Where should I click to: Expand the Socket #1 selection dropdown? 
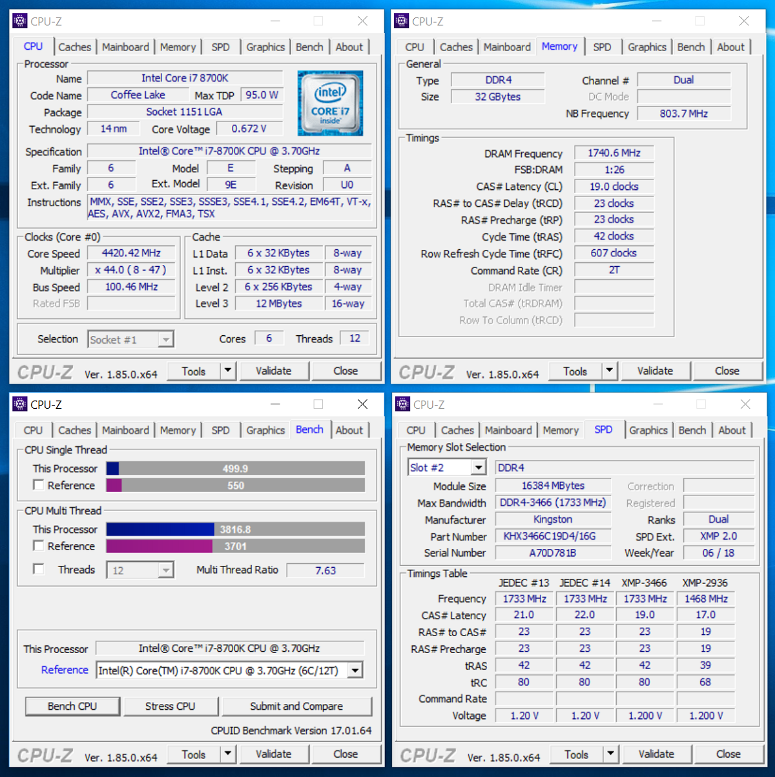pos(166,339)
